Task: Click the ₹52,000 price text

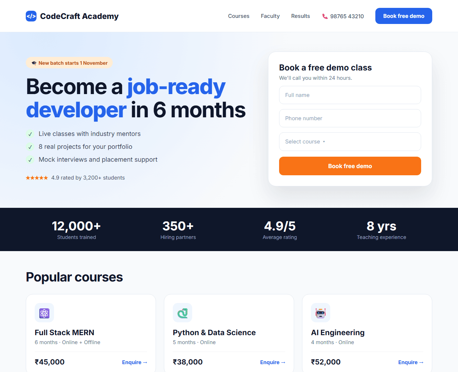Action: point(326,362)
